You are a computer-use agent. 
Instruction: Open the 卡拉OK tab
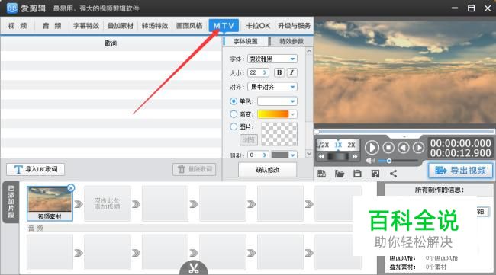tap(258, 26)
